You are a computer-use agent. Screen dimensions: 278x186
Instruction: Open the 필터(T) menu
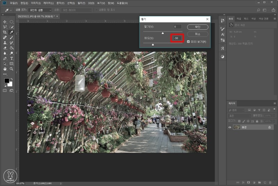click(81, 3)
